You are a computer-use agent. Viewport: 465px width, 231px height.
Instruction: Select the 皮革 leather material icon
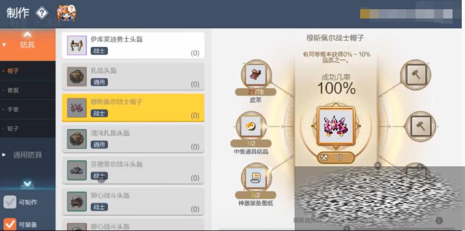pyautogui.click(x=256, y=75)
